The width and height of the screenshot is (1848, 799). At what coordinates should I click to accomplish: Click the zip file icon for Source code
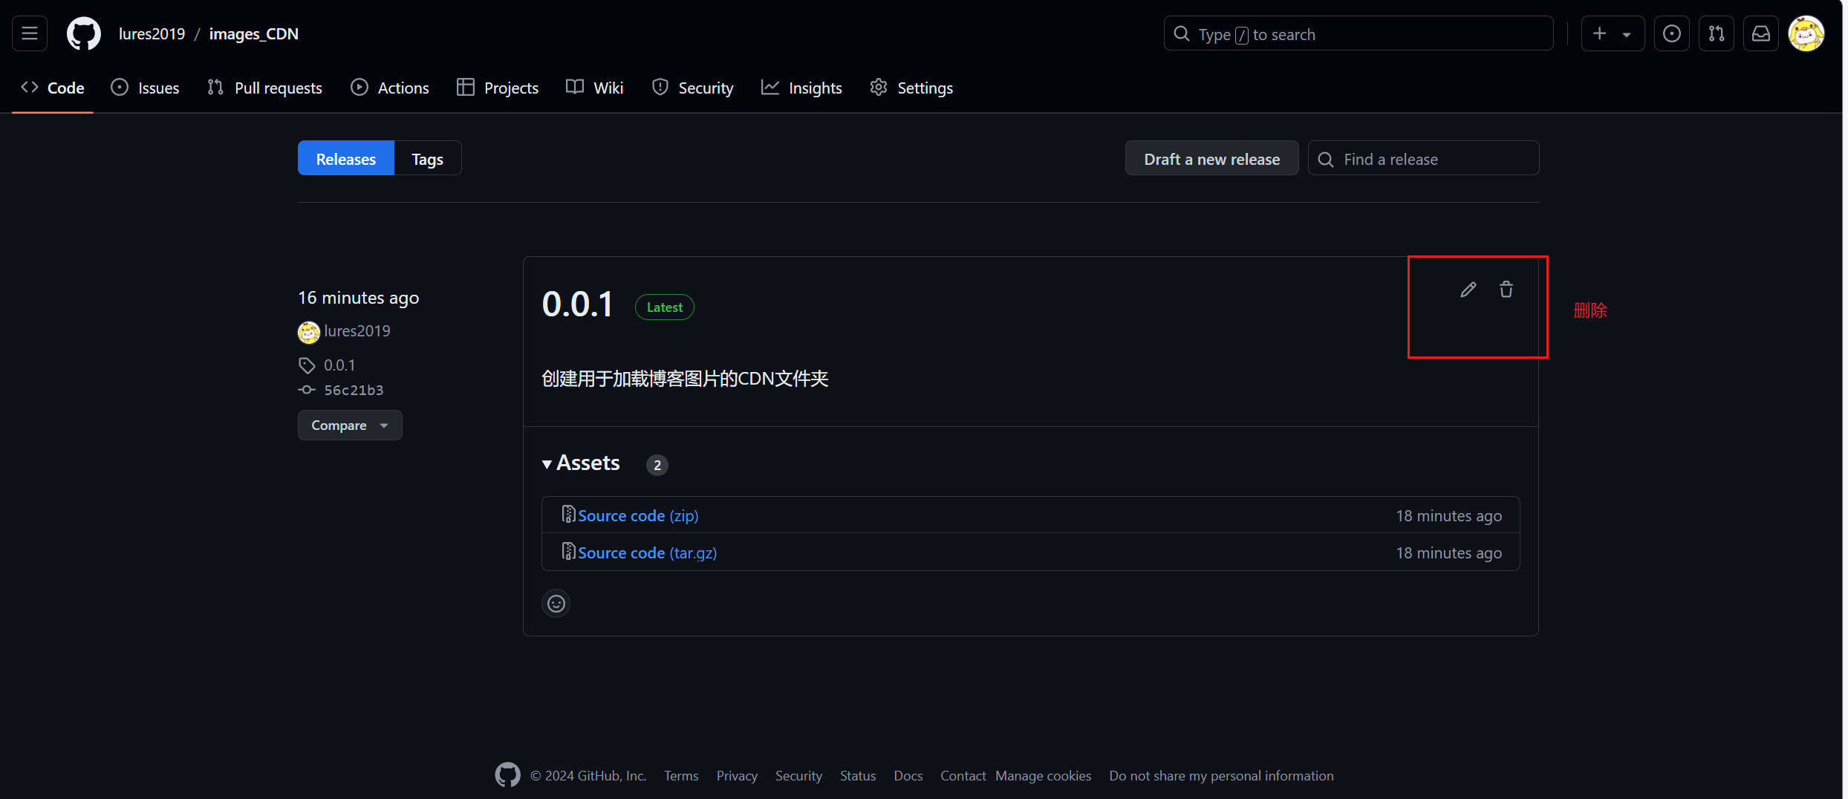tap(568, 514)
